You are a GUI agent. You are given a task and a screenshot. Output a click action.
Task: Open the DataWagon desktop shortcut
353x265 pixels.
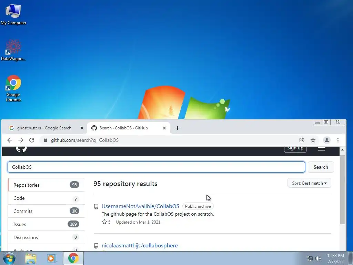13,50
